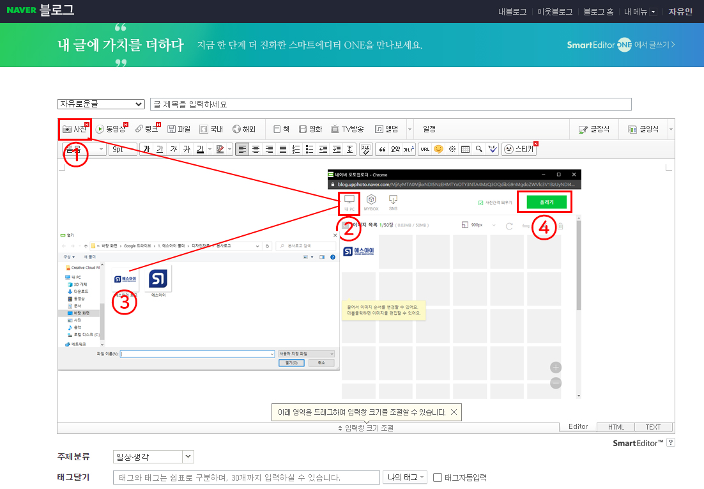Screen dimensions: 704x489
Task: Click the 요약 summary toolbar button
Action: click(395, 149)
